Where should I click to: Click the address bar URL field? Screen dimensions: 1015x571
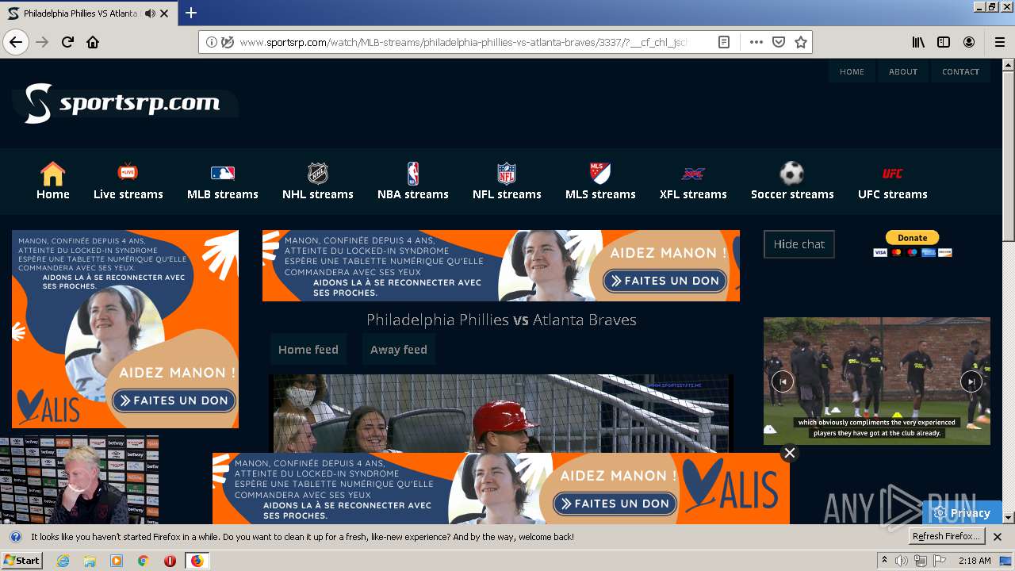coord(463,42)
